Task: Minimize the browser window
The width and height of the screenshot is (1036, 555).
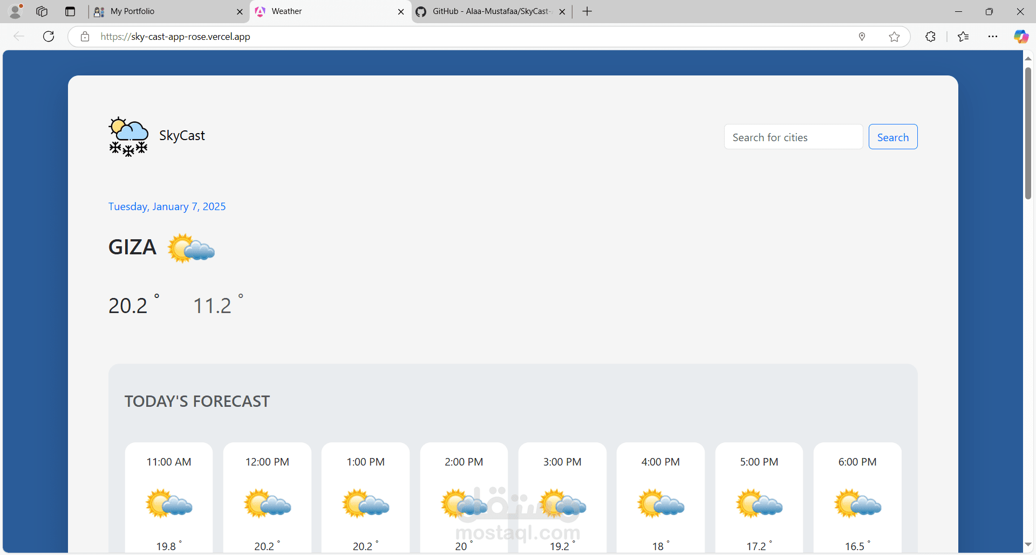Action: [x=958, y=11]
